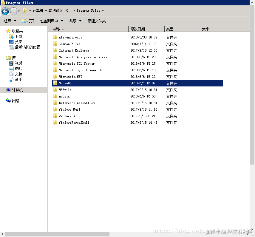This screenshot has width=255, height=237.
Task: Expand the 共享 (Share) dropdown
Action: coord(74,21)
